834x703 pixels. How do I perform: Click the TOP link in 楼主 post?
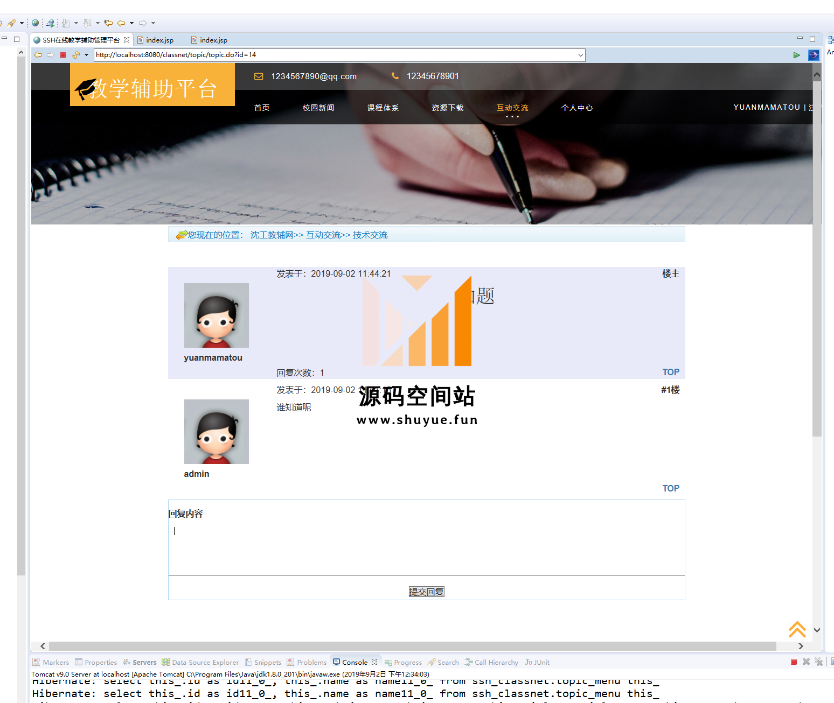tap(671, 372)
